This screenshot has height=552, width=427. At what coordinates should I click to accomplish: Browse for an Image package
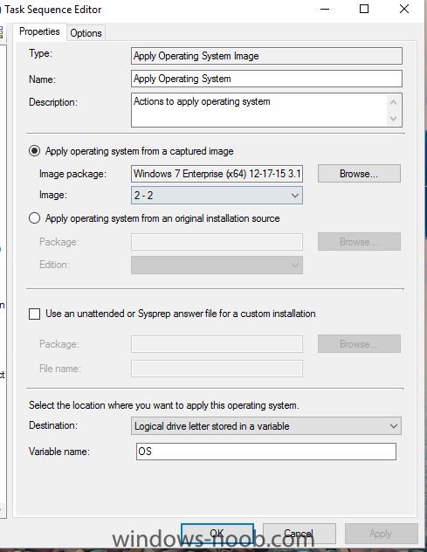(359, 173)
